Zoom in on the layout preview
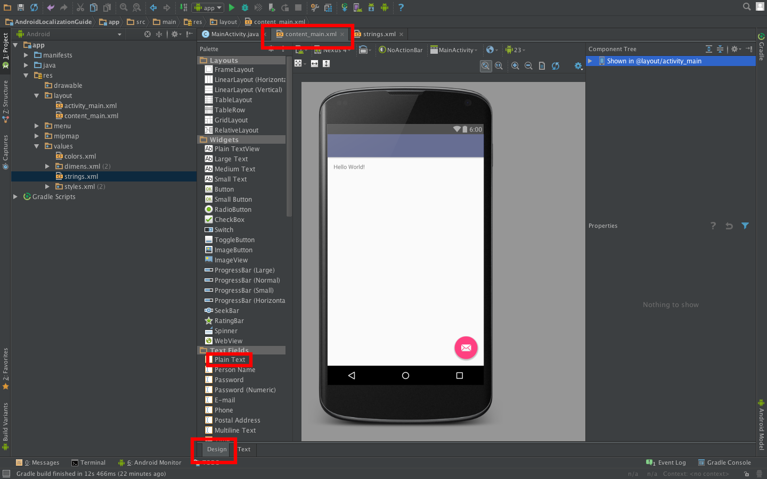The width and height of the screenshot is (767, 479). (515, 63)
